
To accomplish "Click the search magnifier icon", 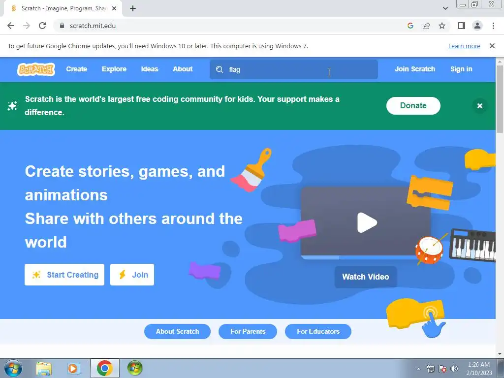I will coord(220,69).
